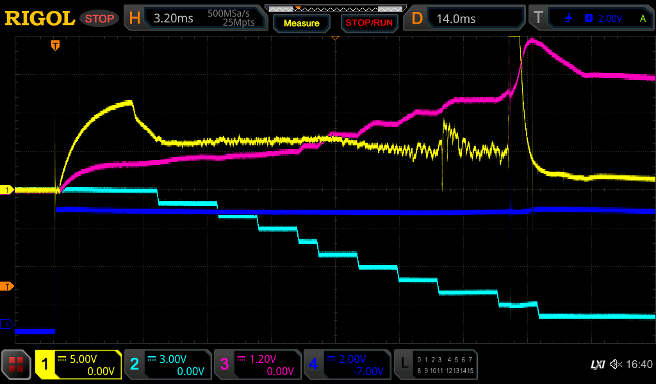Toggle channel 3 at 1.20V
Viewport: 656px width, 384px height.
258,365
